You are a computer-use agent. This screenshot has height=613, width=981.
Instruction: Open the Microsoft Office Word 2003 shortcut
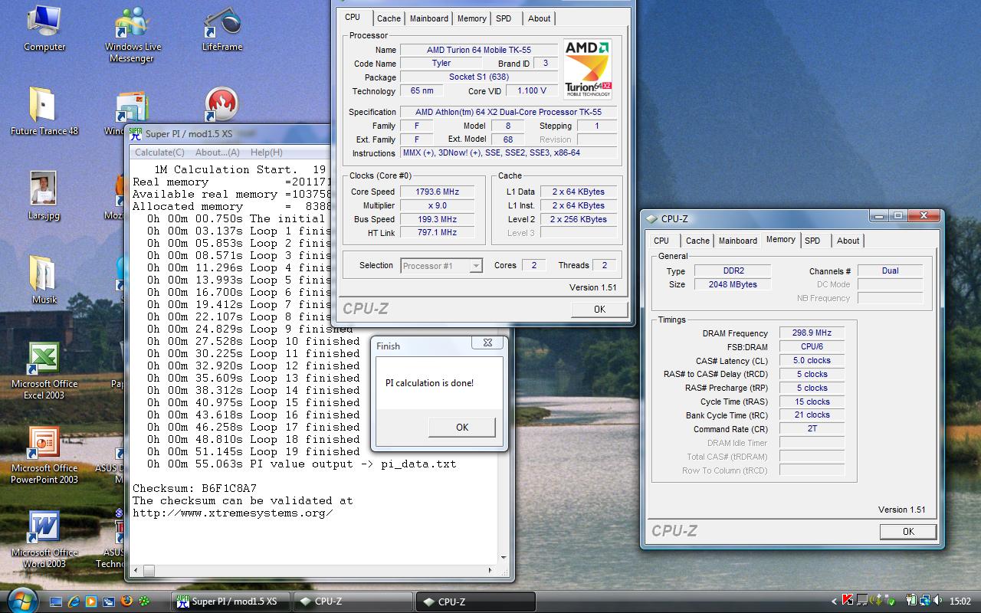(44, 539)
